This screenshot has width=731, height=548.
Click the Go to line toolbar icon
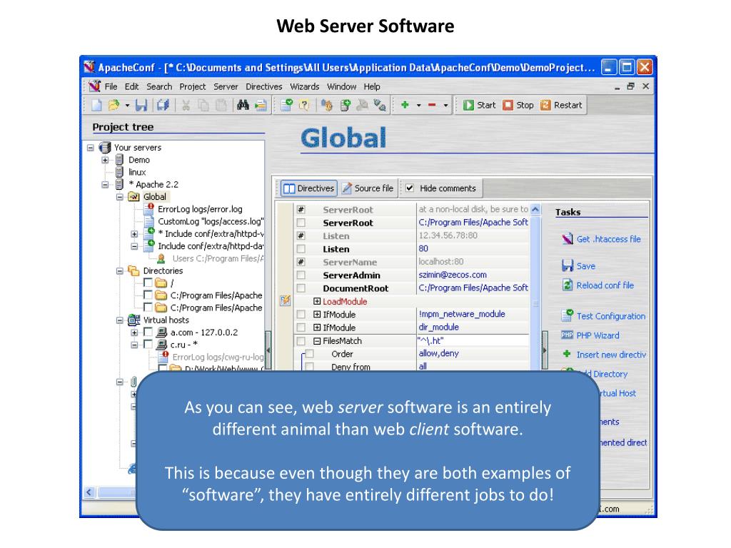point(261,106)
